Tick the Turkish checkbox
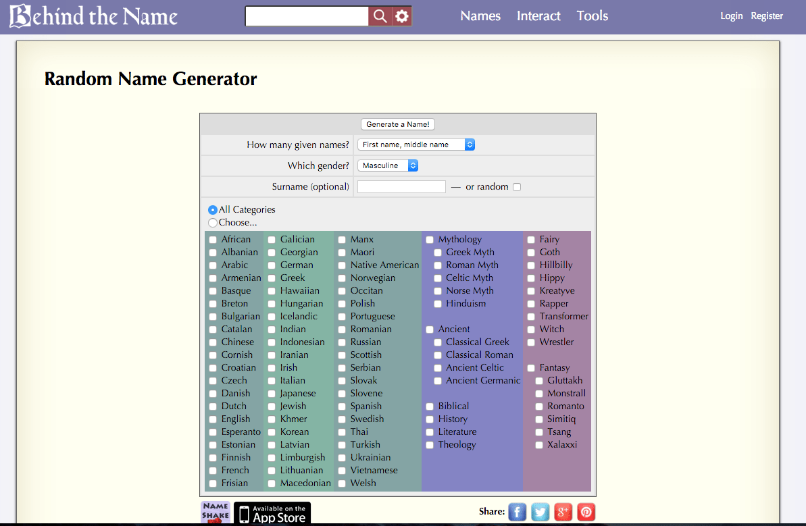Screen dimensions: 806x526 342,446
